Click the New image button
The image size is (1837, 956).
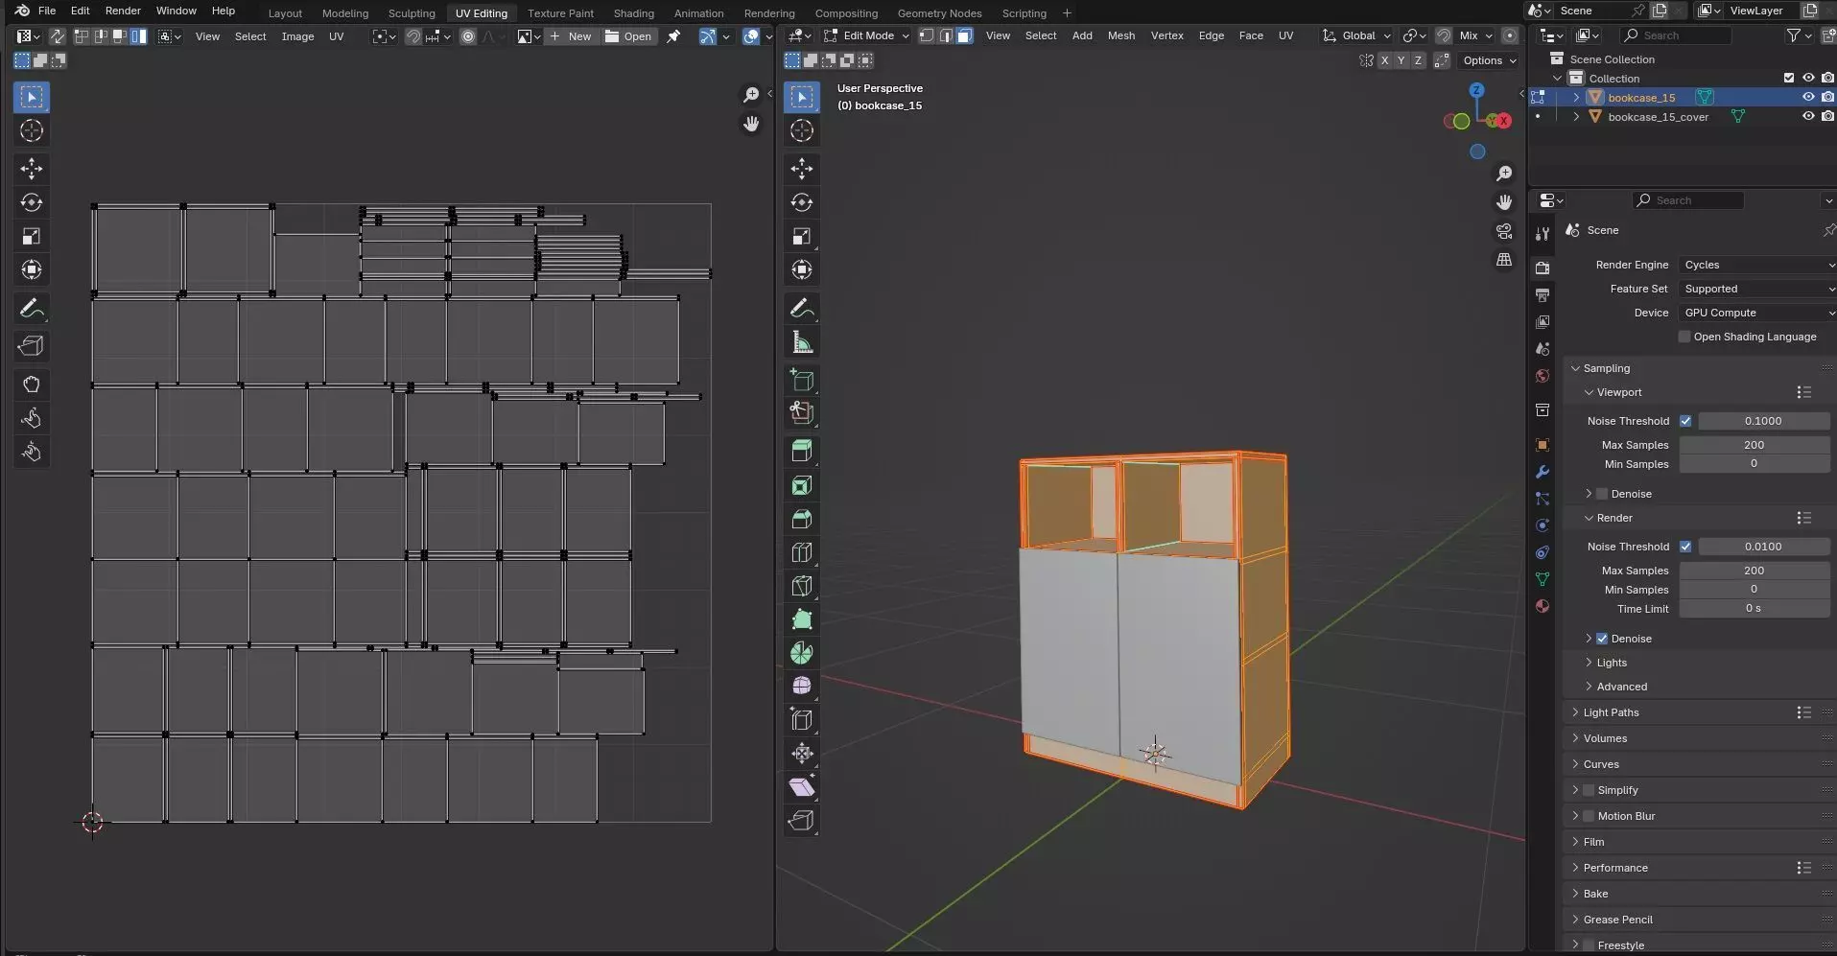pyautogui.click(x=572, y=36)
